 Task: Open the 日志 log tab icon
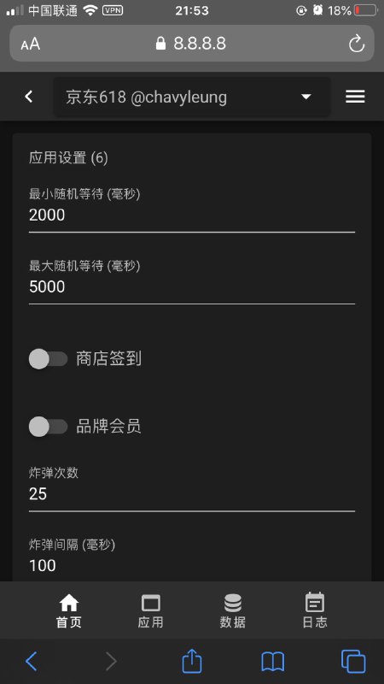pyautogui.click(x=315, y=610)
